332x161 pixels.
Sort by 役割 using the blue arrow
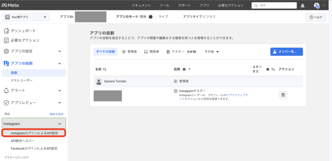189,69
